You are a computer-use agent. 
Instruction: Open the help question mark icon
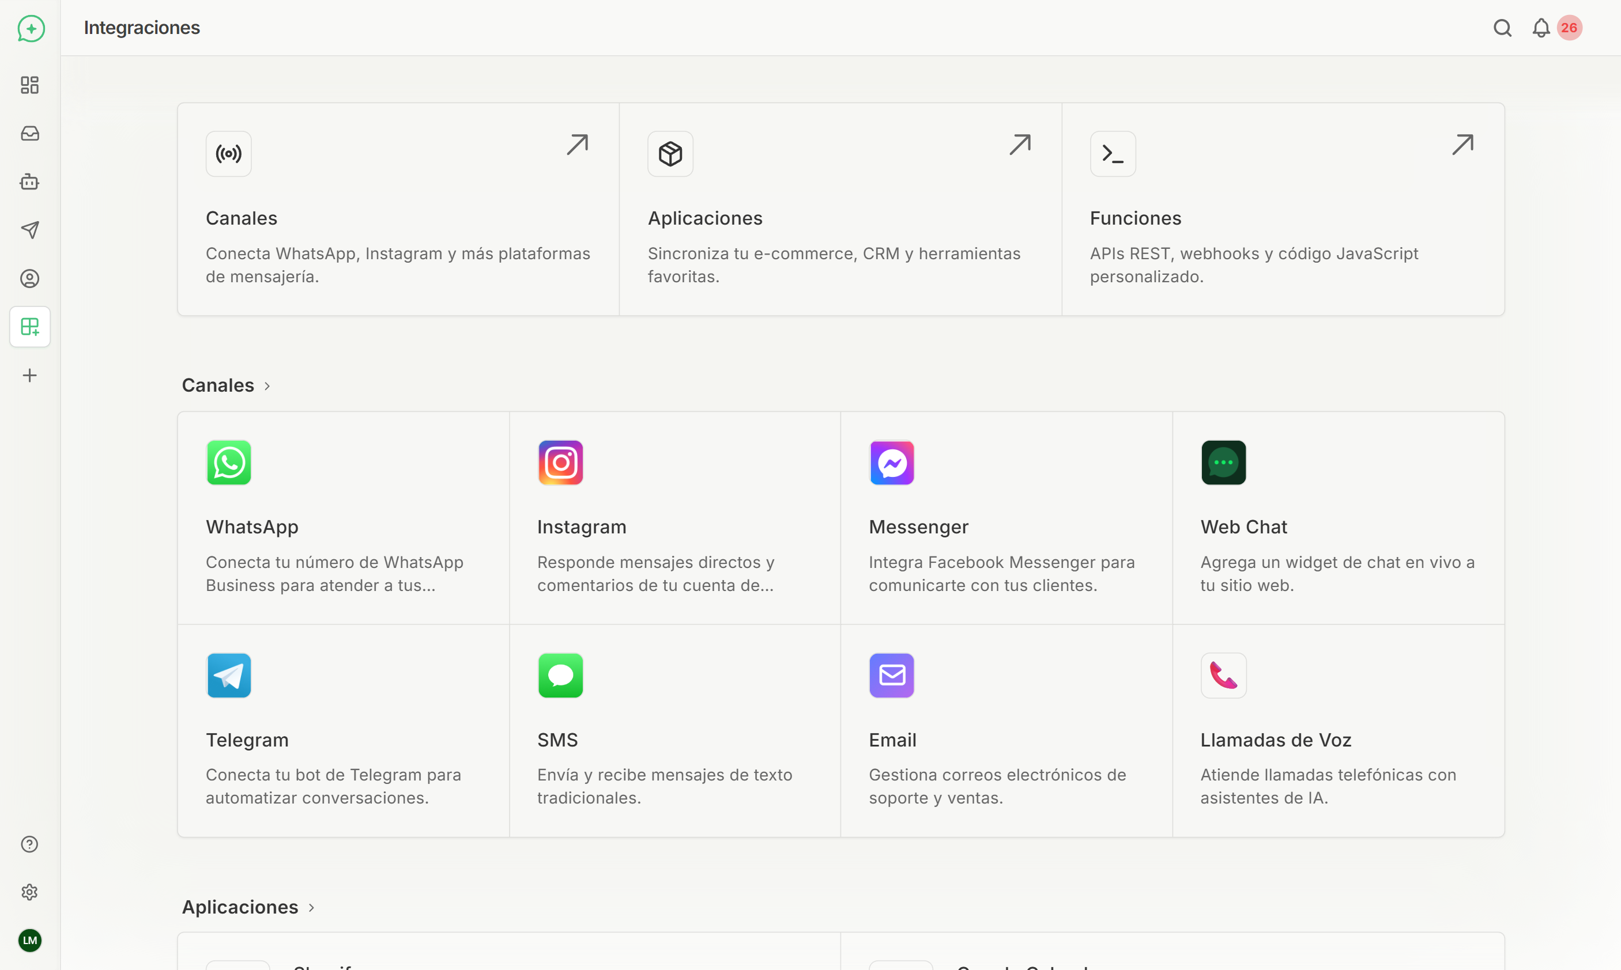(x=30, y=844)
